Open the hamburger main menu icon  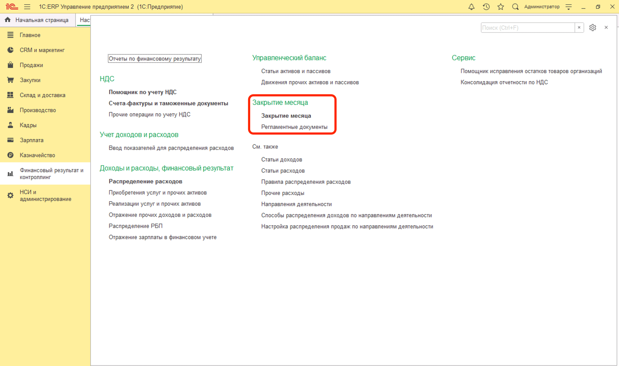(x=27, y=7)
